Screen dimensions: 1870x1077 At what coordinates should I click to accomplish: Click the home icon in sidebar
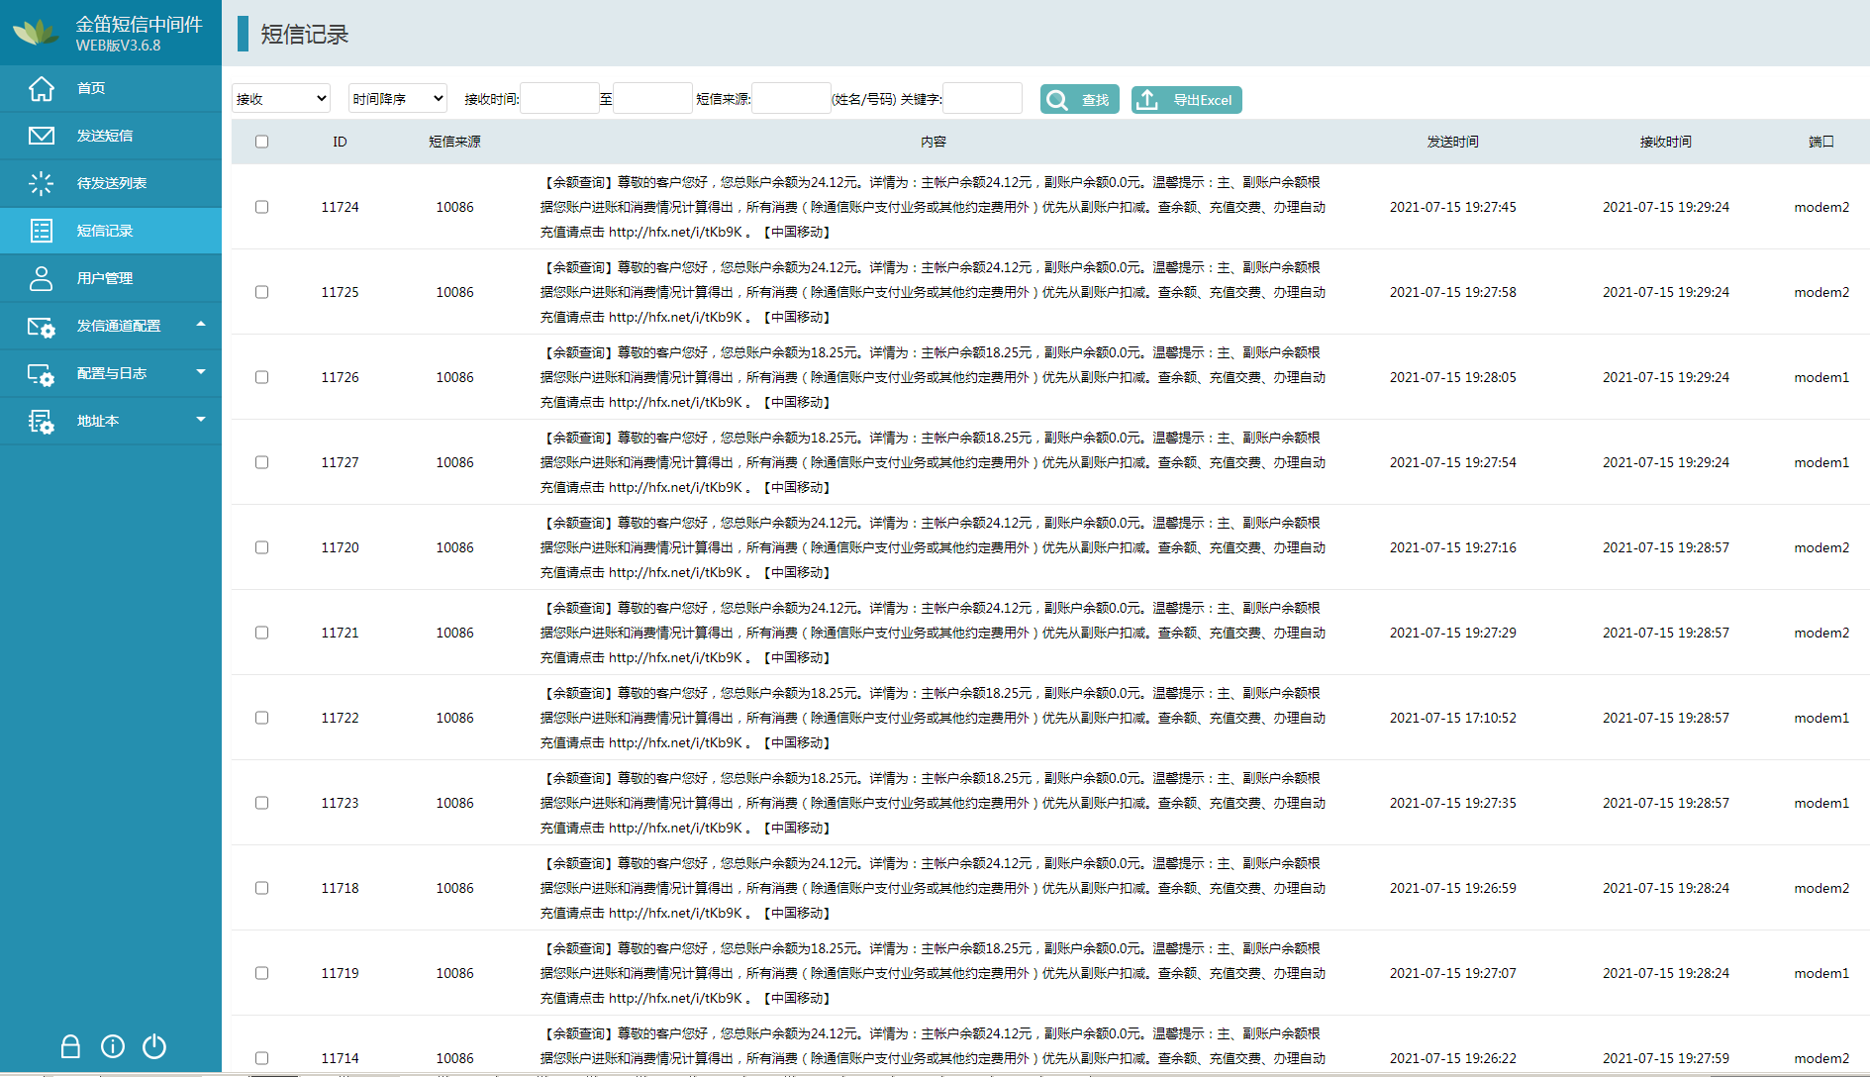pos(42,88)
